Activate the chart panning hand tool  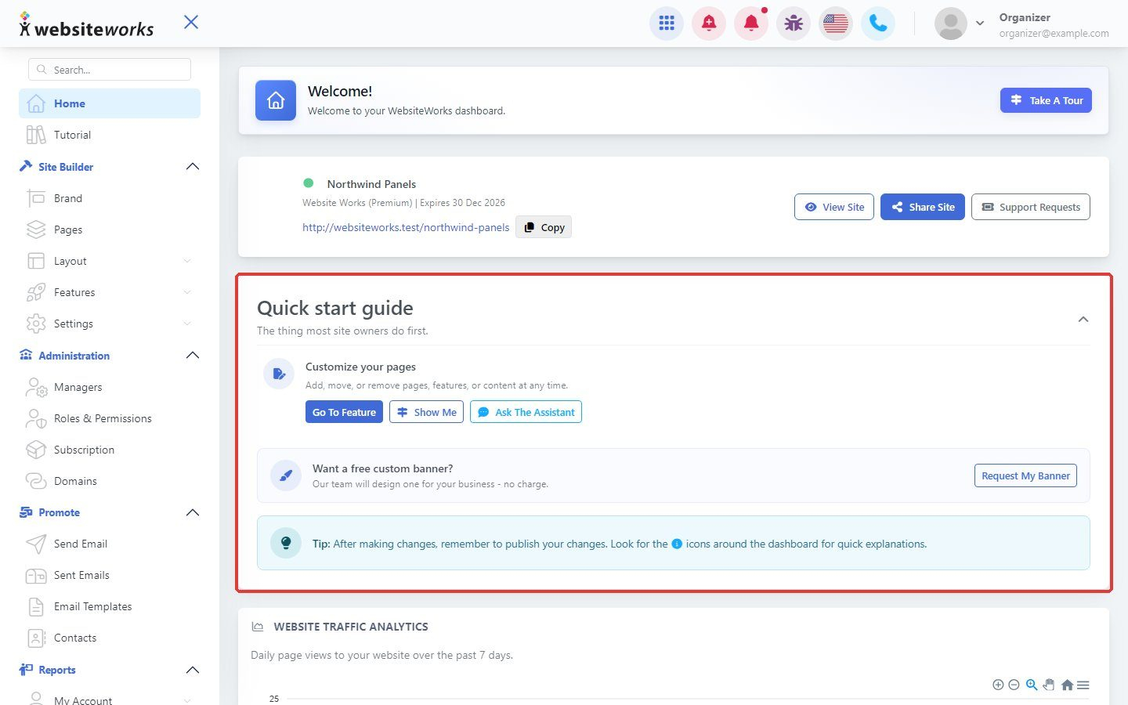click(1049, 685)
